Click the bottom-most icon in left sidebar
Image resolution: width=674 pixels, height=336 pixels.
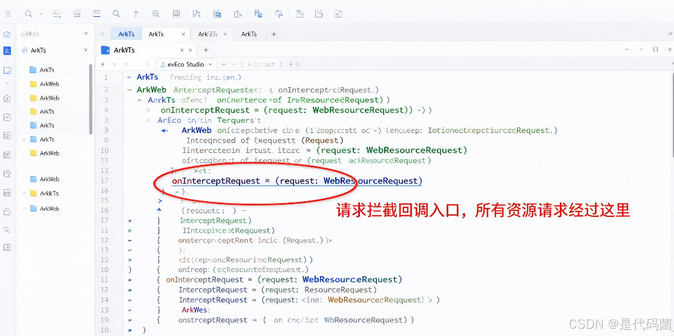point(7,248)
